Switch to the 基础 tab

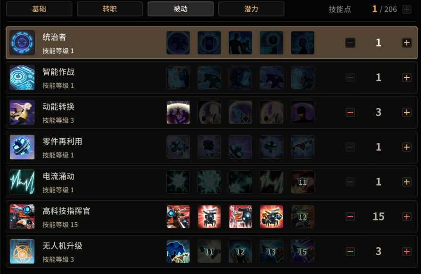coord(39,9)
